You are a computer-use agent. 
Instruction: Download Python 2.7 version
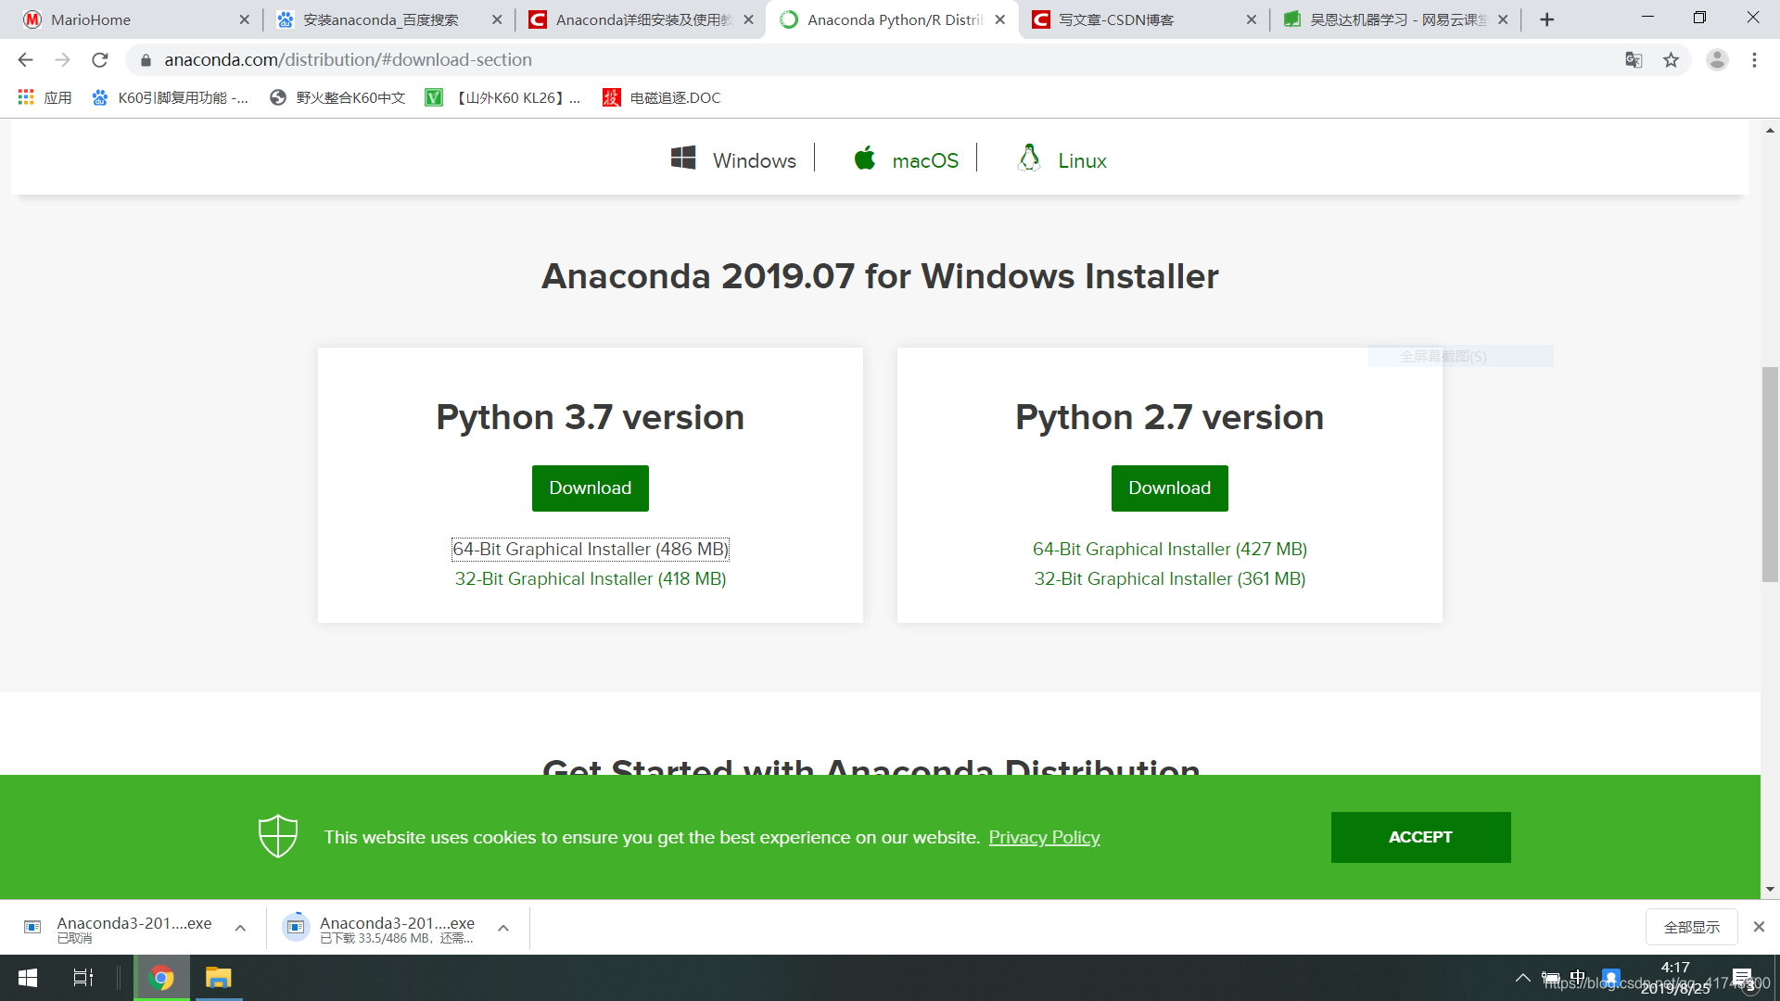pos(1169,488)
